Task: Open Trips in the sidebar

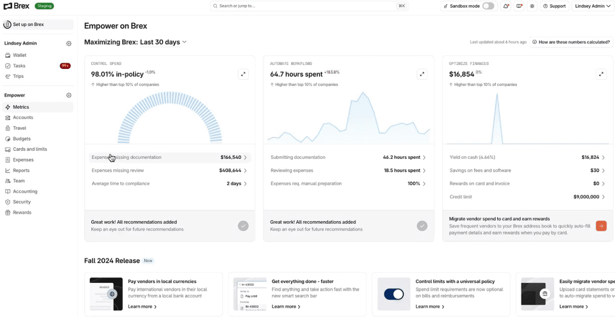Action: [38, 76]
